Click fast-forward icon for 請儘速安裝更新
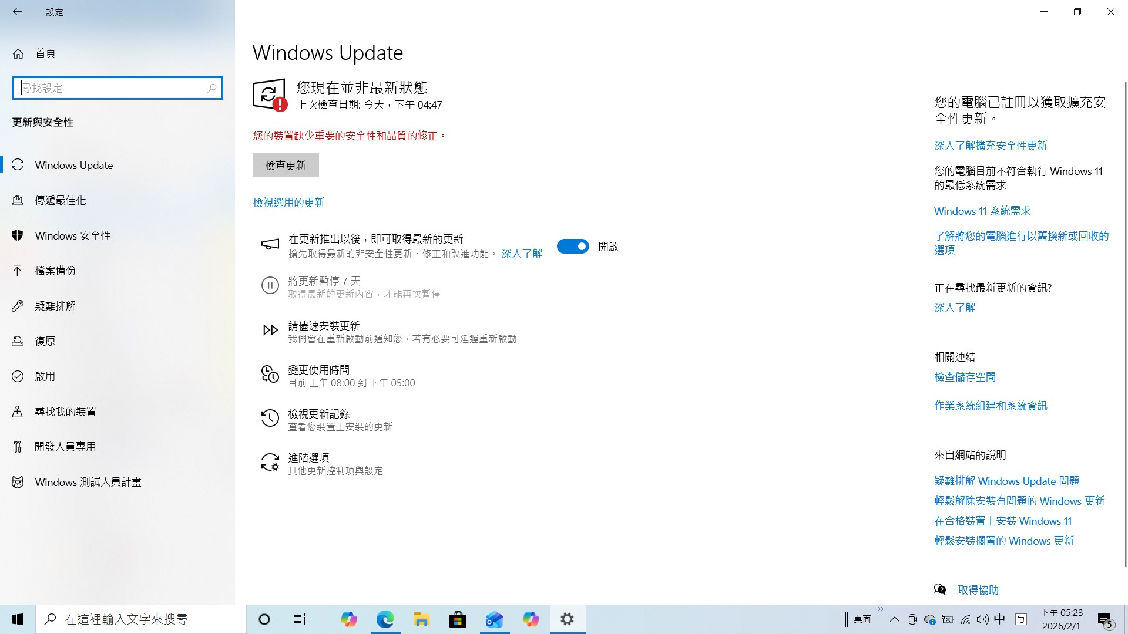The height and width of the screenshot is (634, 1128). [x=270, y=330]
